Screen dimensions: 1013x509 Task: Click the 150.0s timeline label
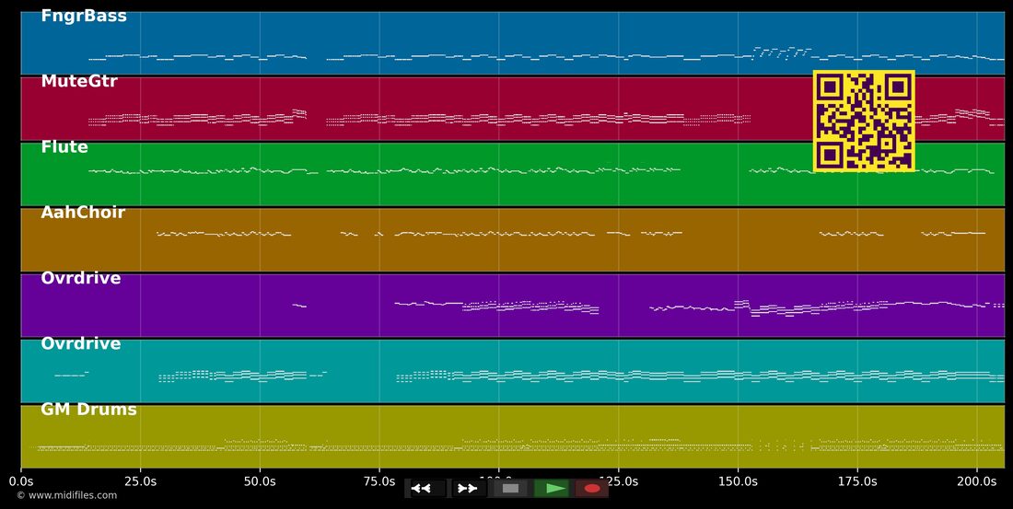click(x=738, y=481)
